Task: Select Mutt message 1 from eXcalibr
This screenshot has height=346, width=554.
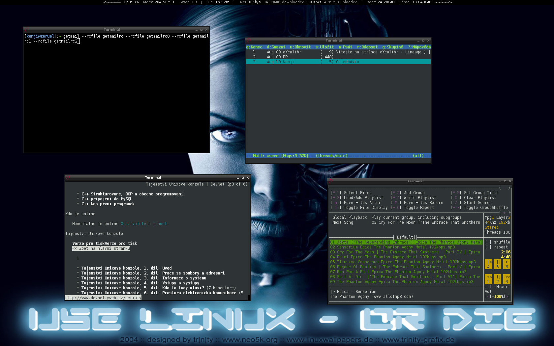Action: click(x=338, y=52)
